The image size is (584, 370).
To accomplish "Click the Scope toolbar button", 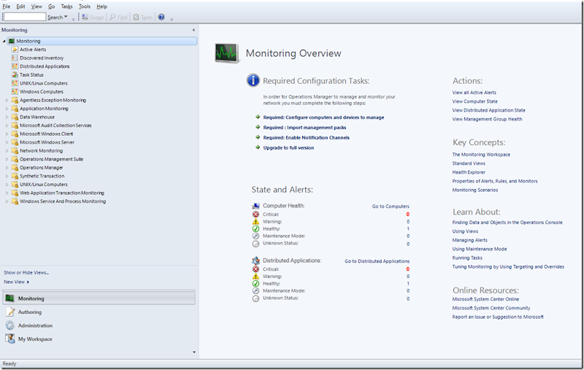I will [x=93, y=17].
